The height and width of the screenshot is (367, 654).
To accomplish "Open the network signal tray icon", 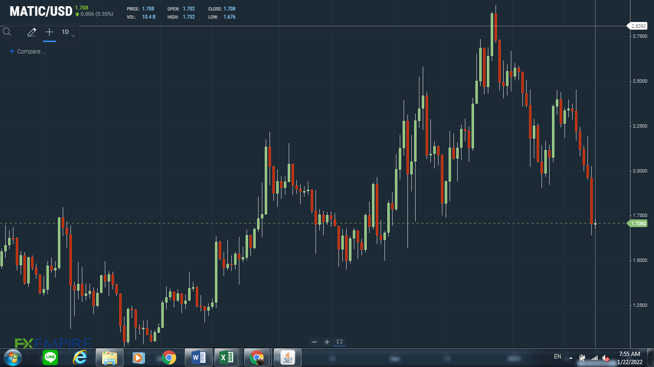I will pyautogui.click(x=594, y=357).
